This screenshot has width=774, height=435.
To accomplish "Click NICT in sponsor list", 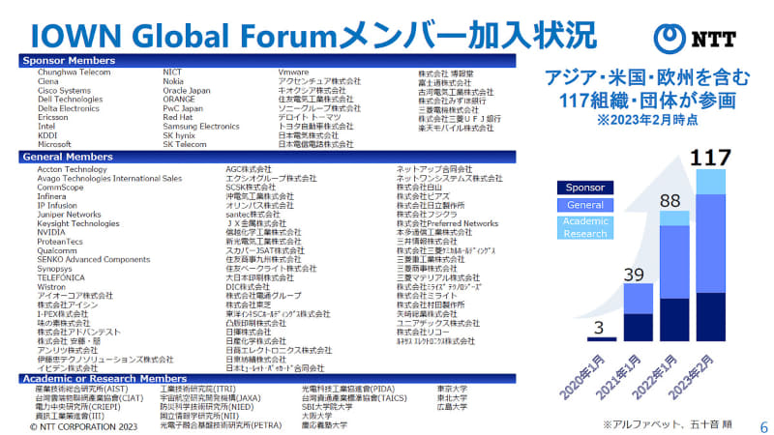I will (x=172, y=72).
